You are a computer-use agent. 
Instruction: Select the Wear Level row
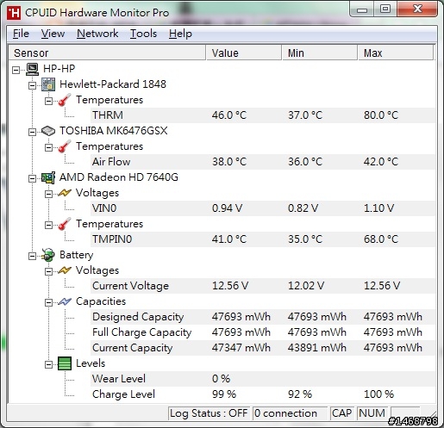[263, 379]
